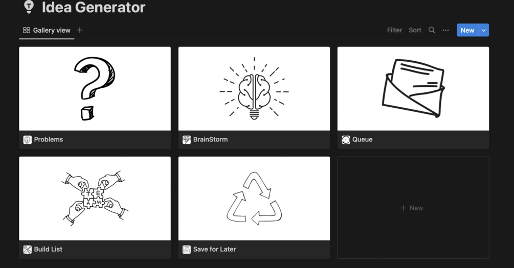Click the Queue card's clock icon
This screenshot has height=268, width=514.
pyautogui.click(x=346, y=140)
